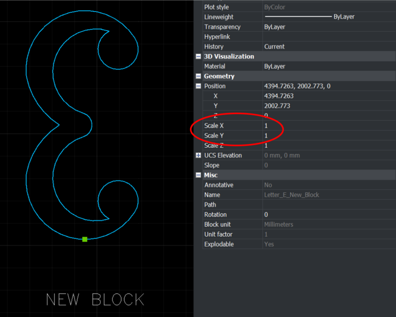
Task: Collapse the 3D Visualization section
Action: click(x=198, y=57)
